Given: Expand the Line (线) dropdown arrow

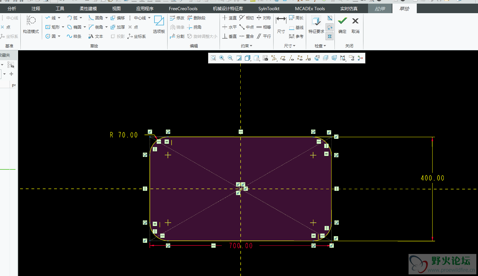Looking at the screenshot, I should click(59, 18).
